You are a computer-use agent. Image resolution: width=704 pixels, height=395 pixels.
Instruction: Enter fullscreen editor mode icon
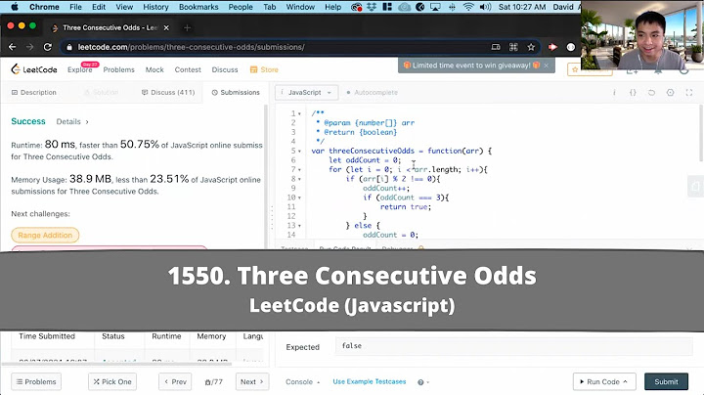[689, 93]
